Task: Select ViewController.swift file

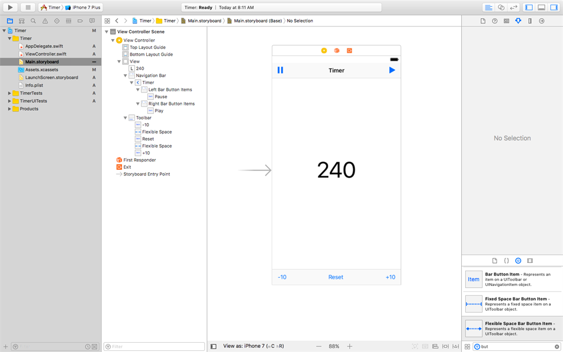Action: [x=46, y=54]
